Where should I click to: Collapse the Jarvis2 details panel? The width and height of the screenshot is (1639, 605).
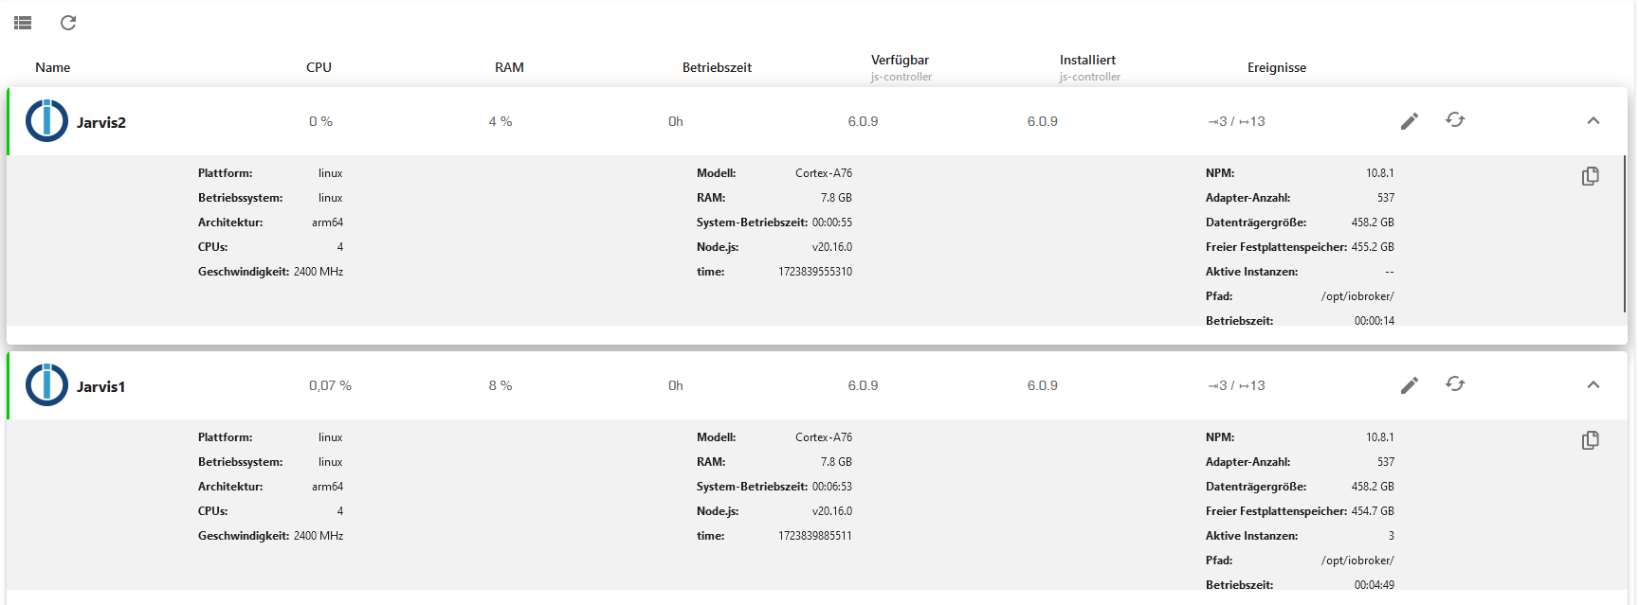1593,121
